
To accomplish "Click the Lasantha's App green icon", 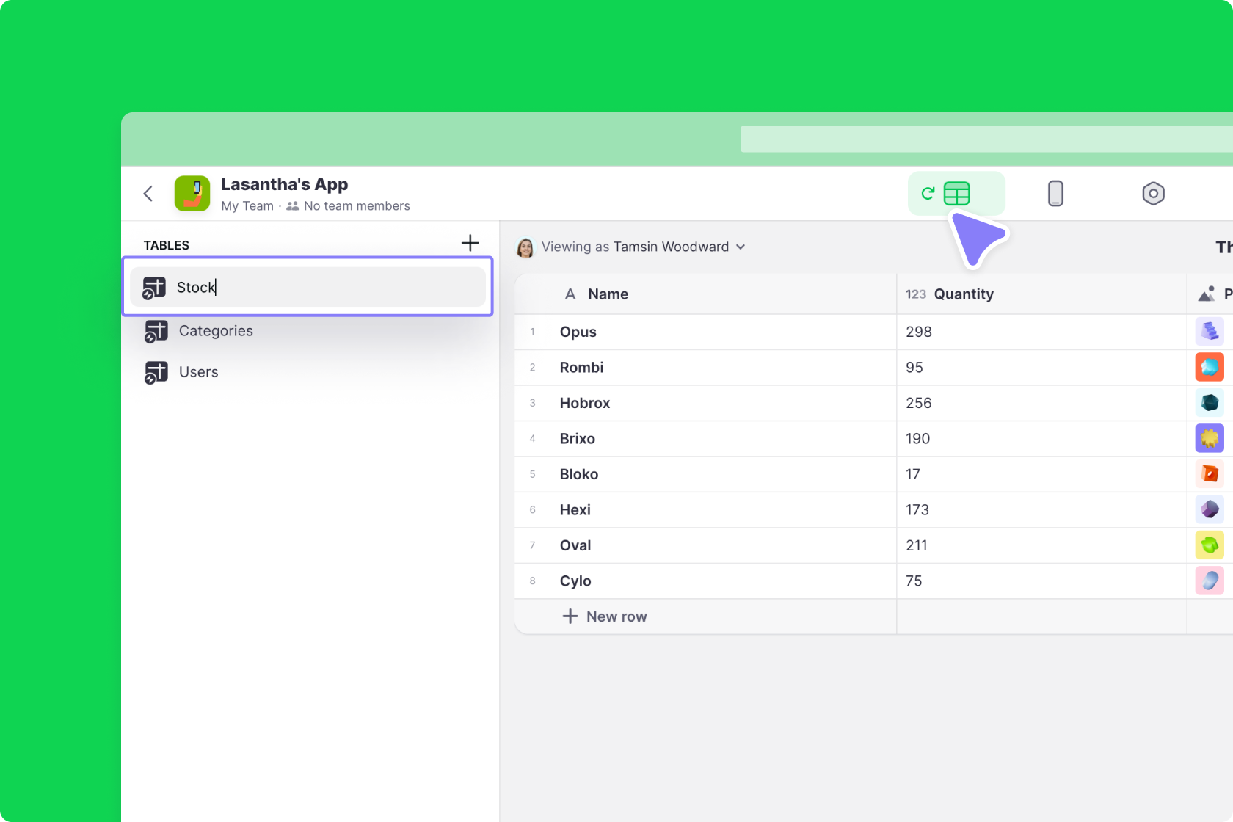I will [x=192, y=194].
